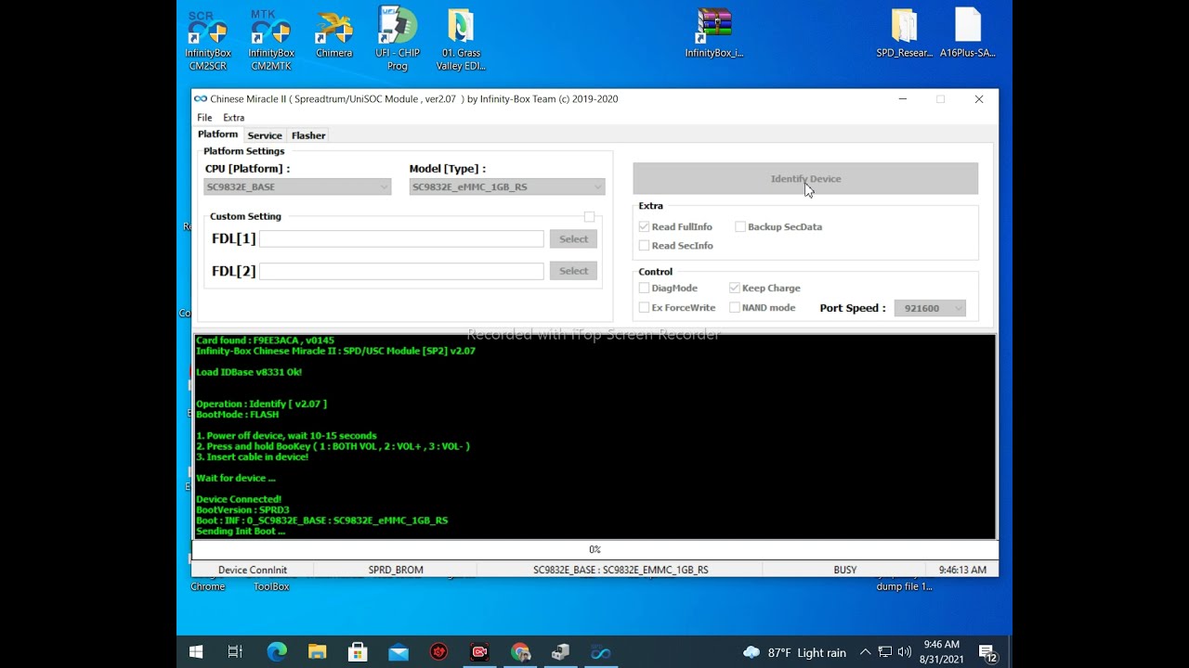Screen dimensions: 1189x668
Task: Open the InfinityBox_i WinRAR archive
Action: [x=714, y=34]
